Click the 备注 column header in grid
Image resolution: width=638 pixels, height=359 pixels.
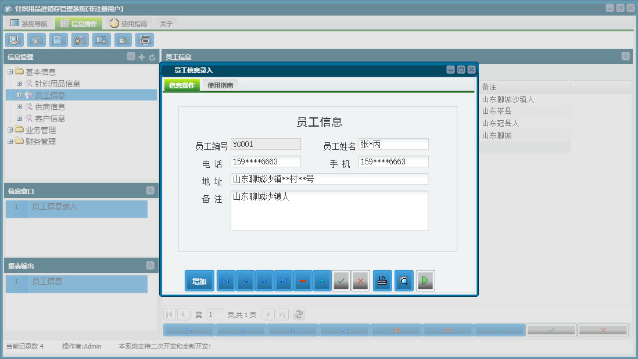pyautogui.click(x=525, y=87)
